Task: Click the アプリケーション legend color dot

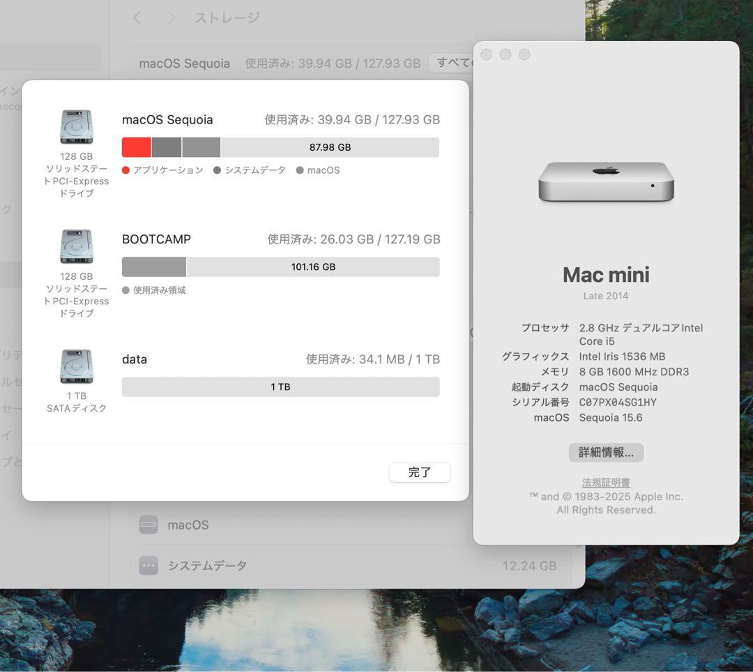Action: 125,170
